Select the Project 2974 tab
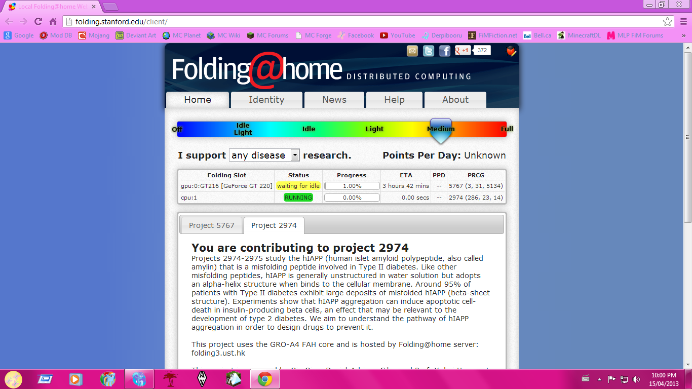This screenshot has height=389, width=692. 274,225
